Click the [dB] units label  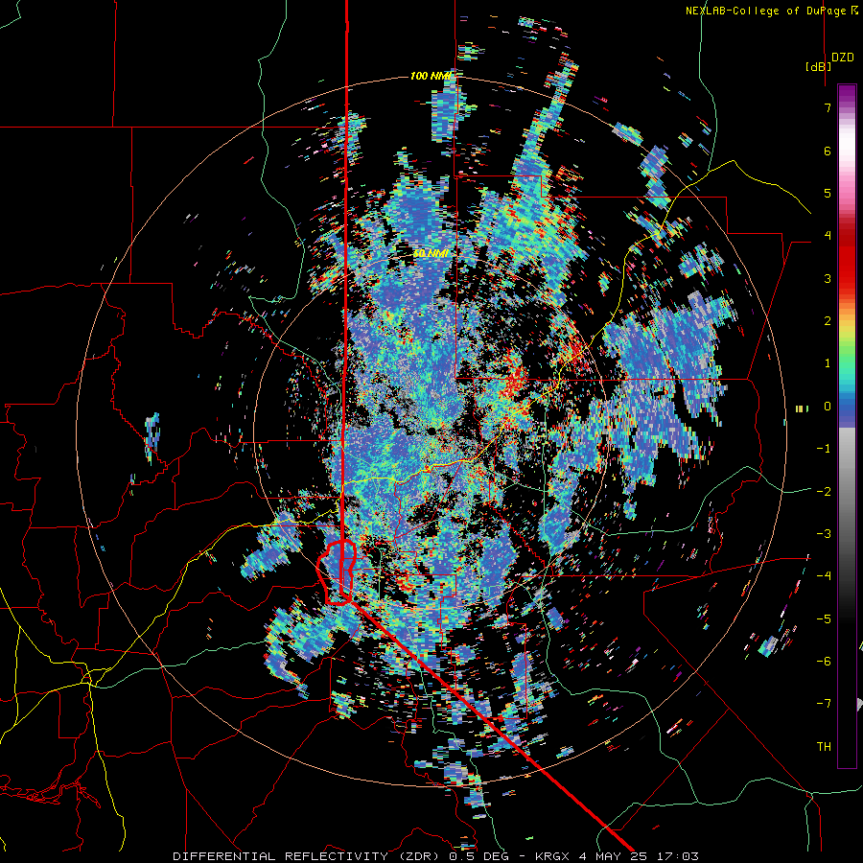[818, 66]
